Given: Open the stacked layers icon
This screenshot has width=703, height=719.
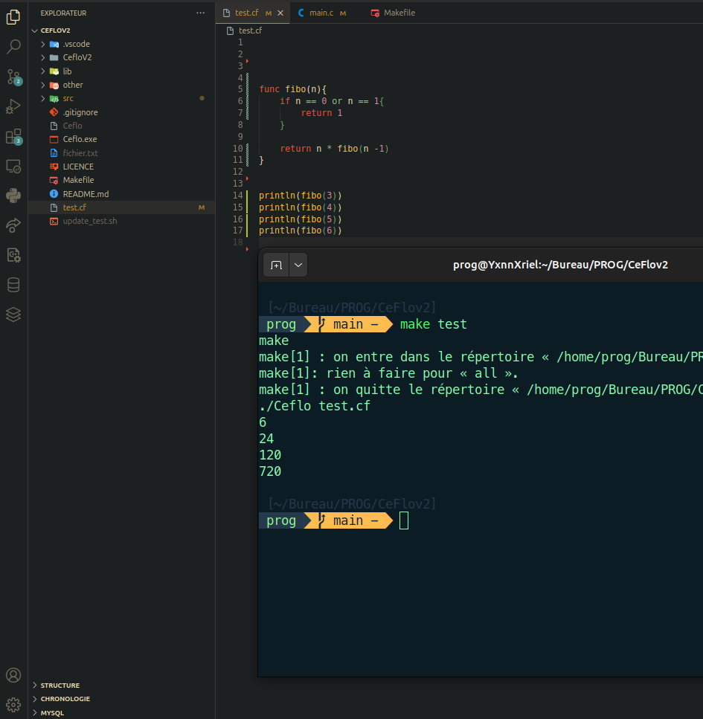Looking at the screenshot, I should point(13,315).
